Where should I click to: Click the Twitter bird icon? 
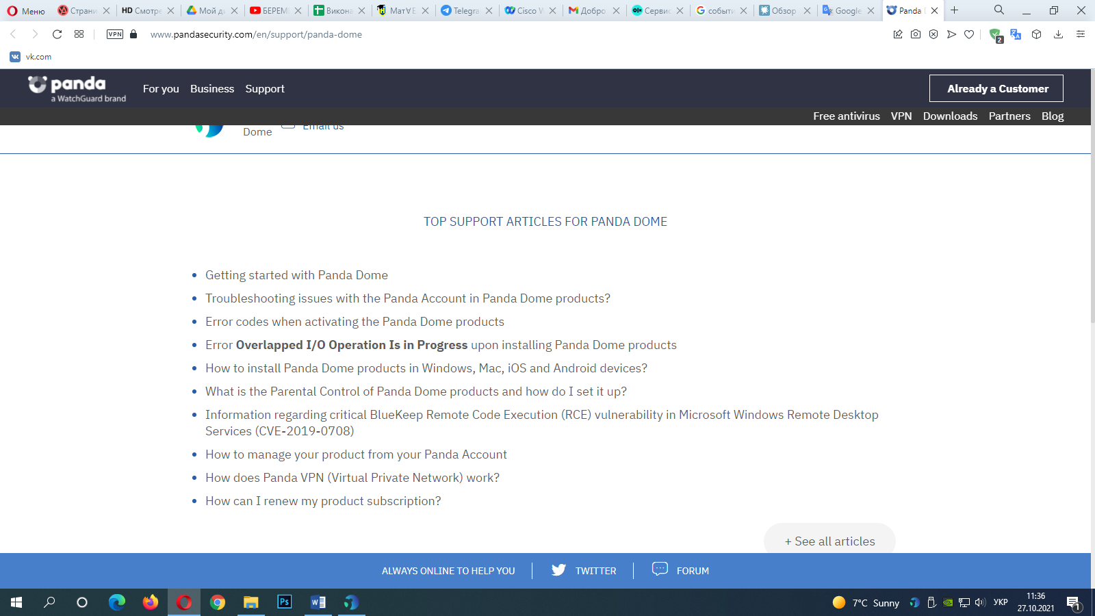558,569
